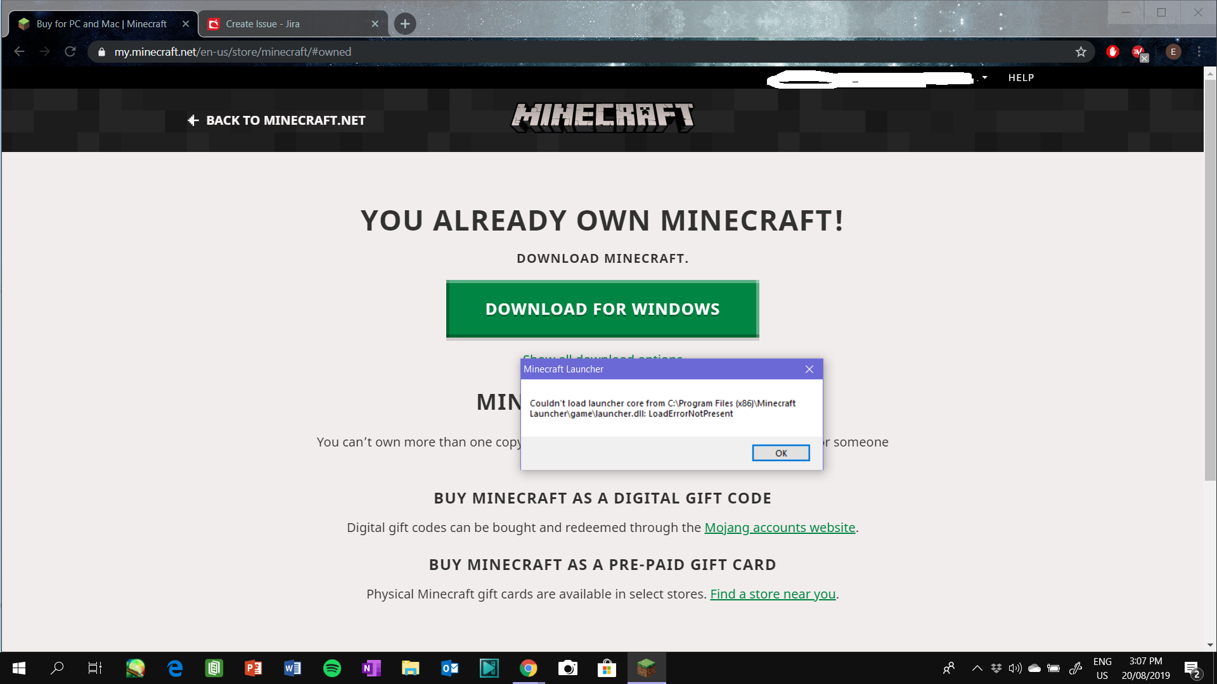Open the Find a store near you link
This screenshot has width=1217, height=684.
tap(773, 594)
